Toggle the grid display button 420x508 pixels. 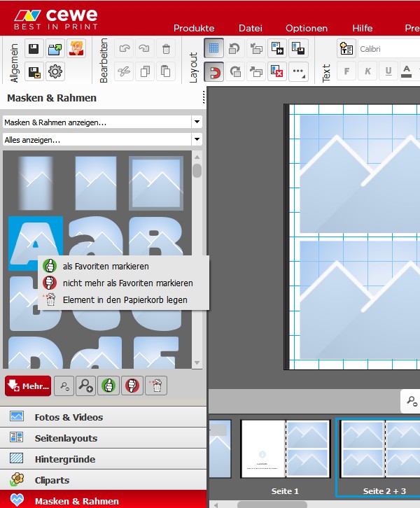click(x=214, y=49)
